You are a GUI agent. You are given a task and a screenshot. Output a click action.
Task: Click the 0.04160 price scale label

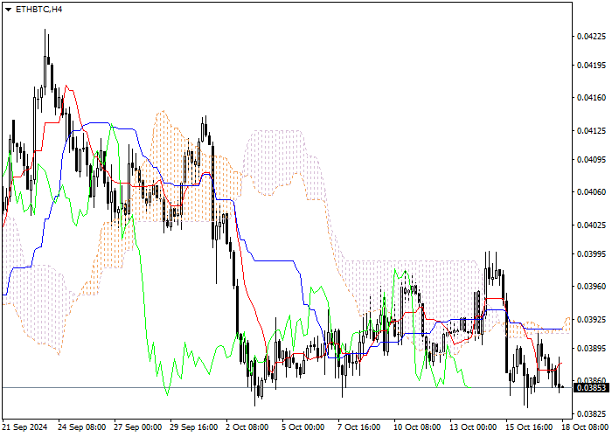click(x=592, y=98)
